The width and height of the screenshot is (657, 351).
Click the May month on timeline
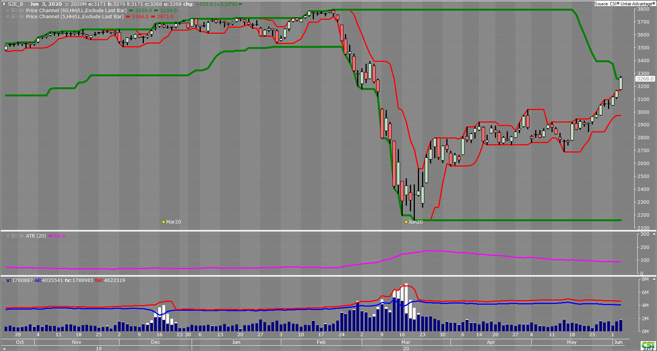[x=572, y=342]
